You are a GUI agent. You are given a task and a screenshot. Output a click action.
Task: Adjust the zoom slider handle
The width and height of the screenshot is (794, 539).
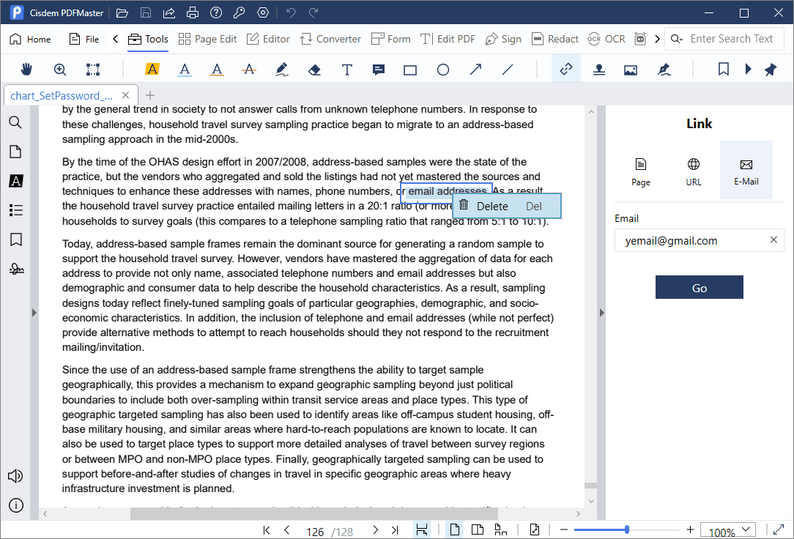627,529
